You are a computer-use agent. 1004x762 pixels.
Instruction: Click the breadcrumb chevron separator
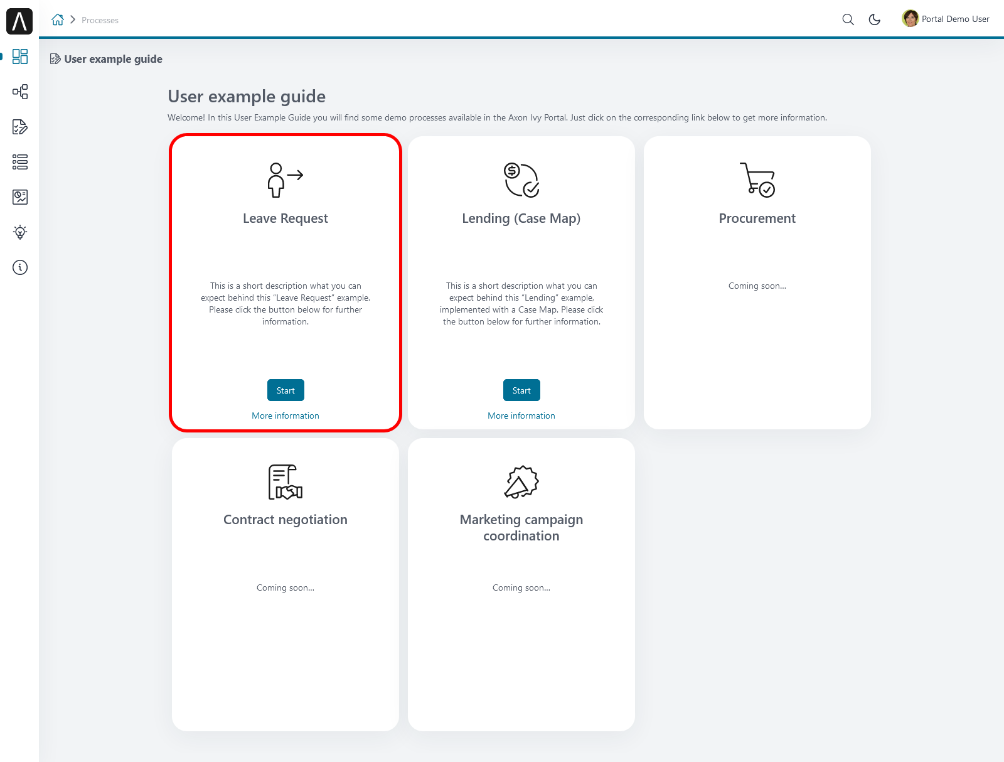(73, 19)
